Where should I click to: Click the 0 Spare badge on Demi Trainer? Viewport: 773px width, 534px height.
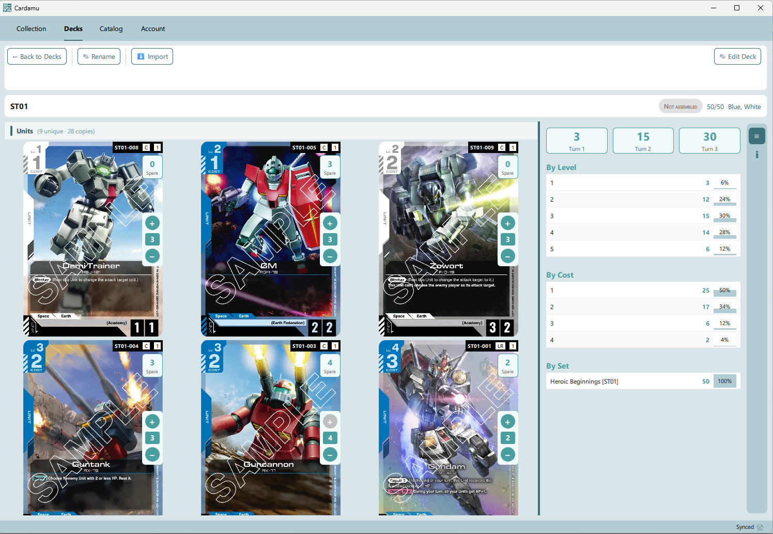click(152, 167)
